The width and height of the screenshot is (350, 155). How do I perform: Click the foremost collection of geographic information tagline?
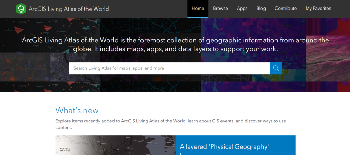(x=175, y=45)
